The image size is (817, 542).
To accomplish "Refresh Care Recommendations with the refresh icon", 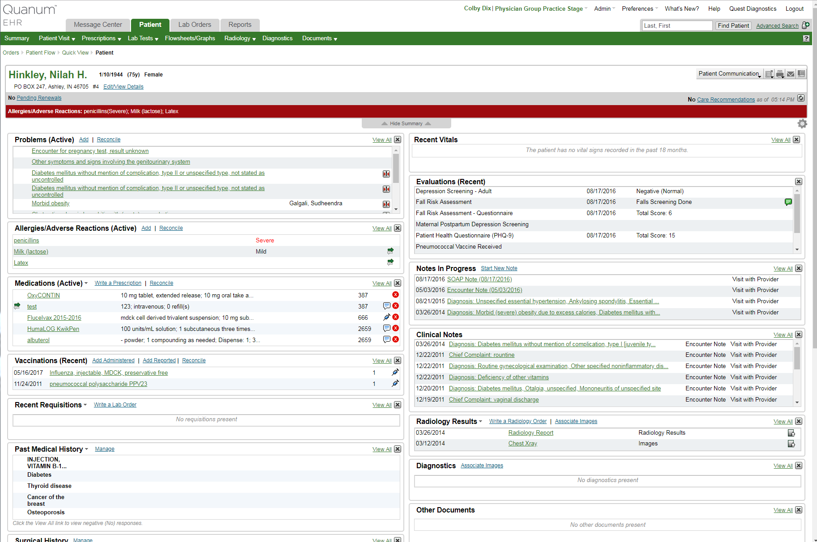I will point(801,99).
